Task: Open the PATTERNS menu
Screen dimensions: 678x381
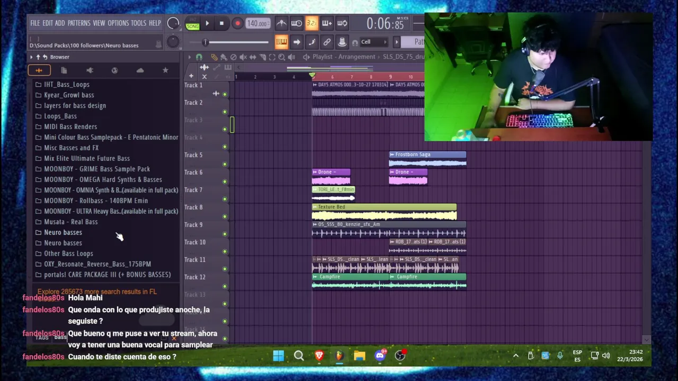Action: tap(79, 23)
